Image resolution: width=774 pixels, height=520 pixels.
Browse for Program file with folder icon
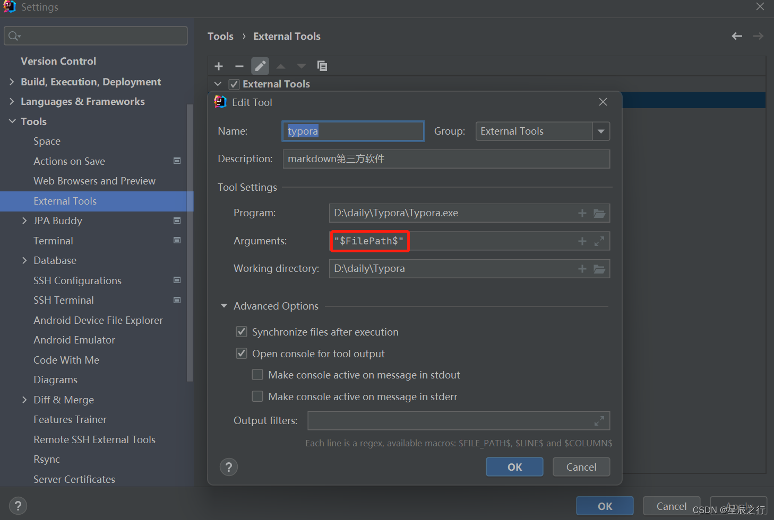coord(599,213)
